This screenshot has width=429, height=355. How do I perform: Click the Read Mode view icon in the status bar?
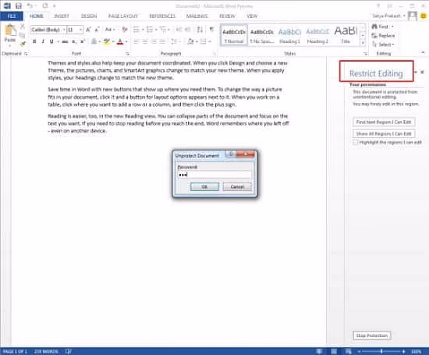click(x=319, y=351)
